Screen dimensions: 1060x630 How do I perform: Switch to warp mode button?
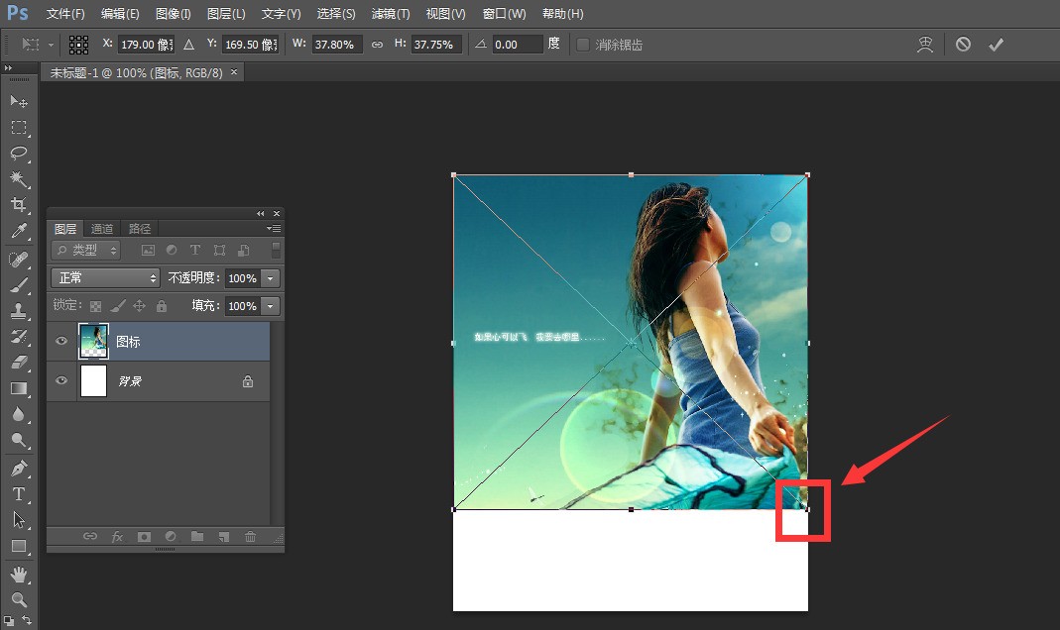coord(925,45)
